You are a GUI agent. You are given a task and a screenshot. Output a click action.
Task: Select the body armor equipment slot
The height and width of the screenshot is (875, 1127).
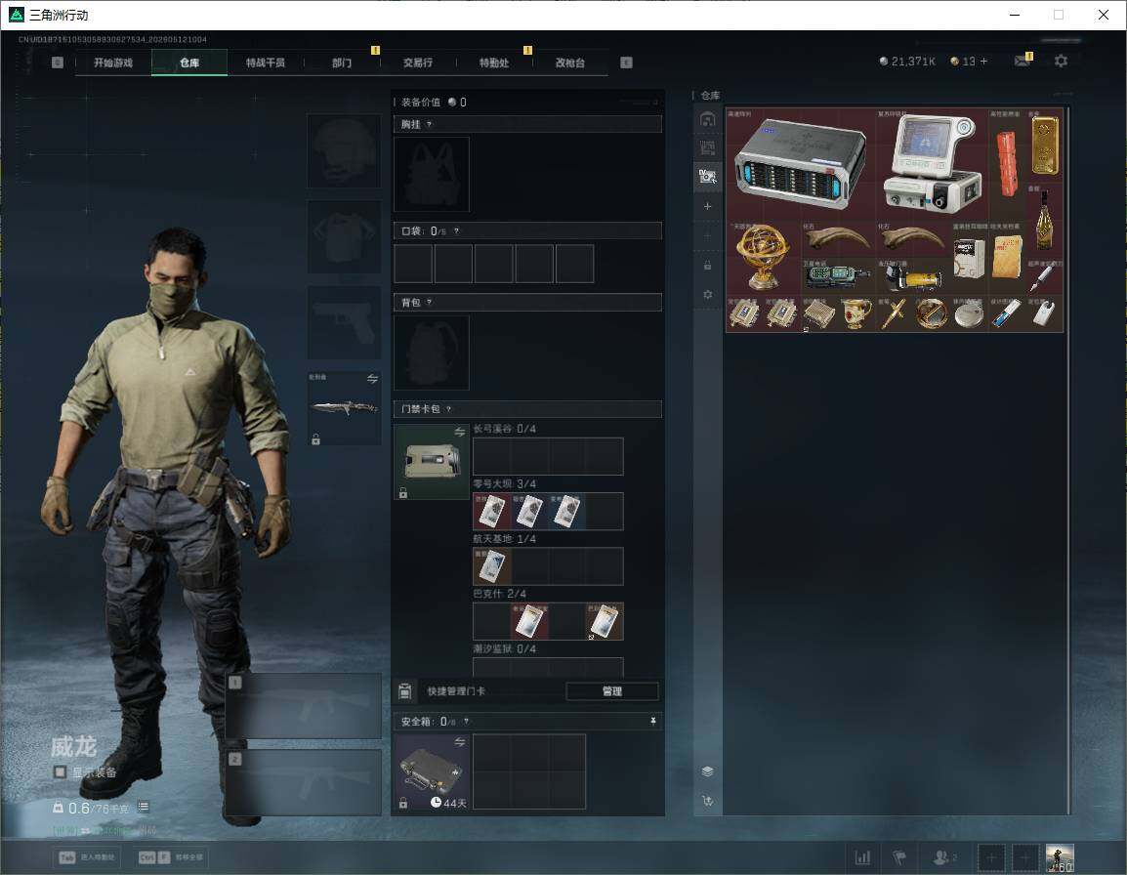[345, 236]
